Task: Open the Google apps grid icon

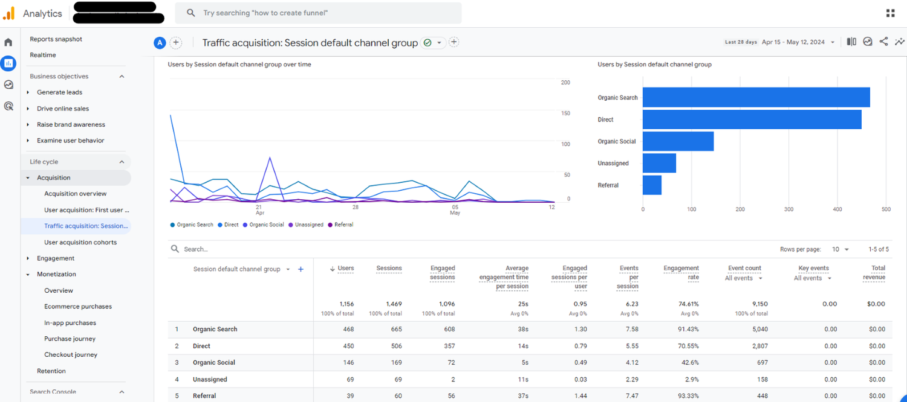Action: (890, 13)
